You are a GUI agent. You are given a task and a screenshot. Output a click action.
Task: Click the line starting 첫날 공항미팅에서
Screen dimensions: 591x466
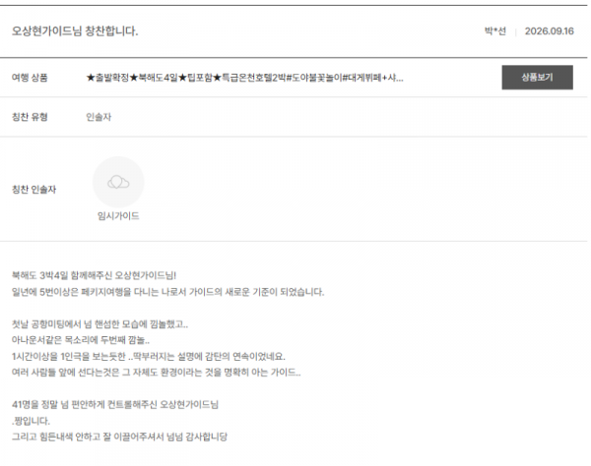99,323
